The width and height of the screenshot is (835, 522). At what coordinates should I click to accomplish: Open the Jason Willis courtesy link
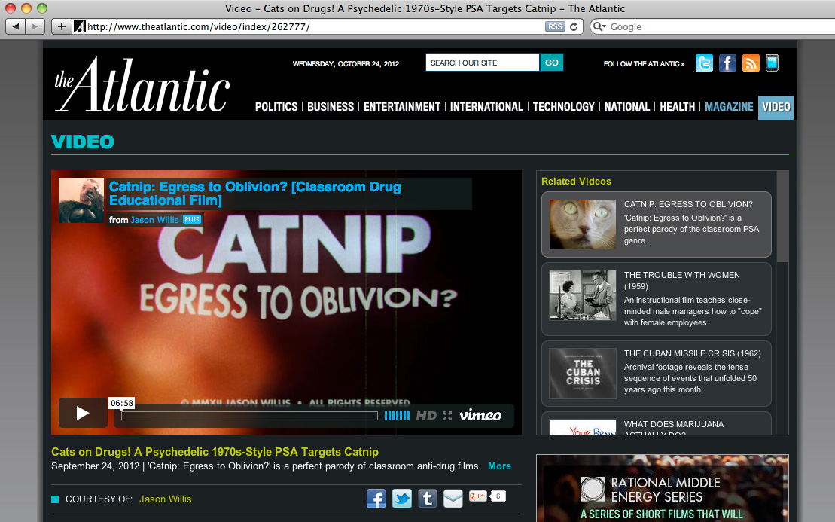pyautogui.click(x=166, y=499)
